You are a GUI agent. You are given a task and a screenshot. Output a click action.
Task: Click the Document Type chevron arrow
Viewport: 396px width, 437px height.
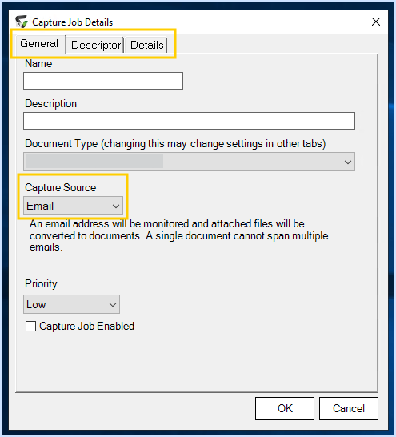[x=347, y=162]
